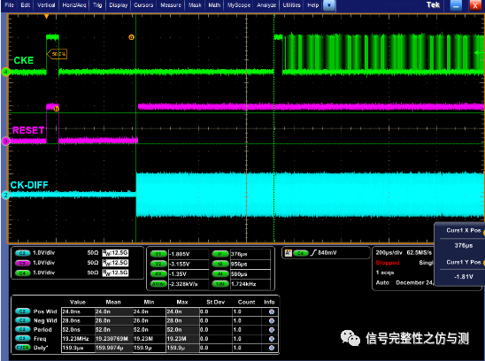Open the Measure menu
Viewport: 485px width, 361px height.
[171, 5]
